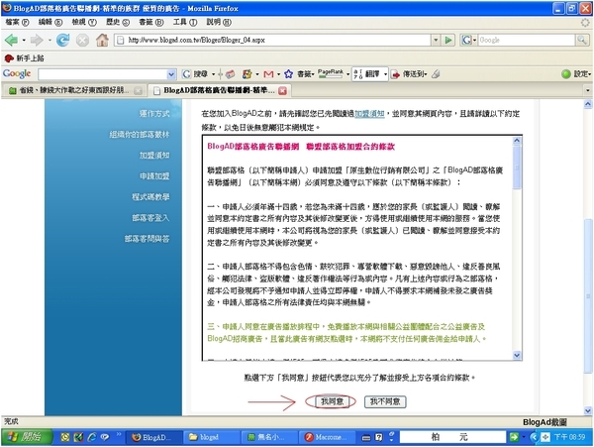Open the Macromedia taskbar item

click(328, 437)
